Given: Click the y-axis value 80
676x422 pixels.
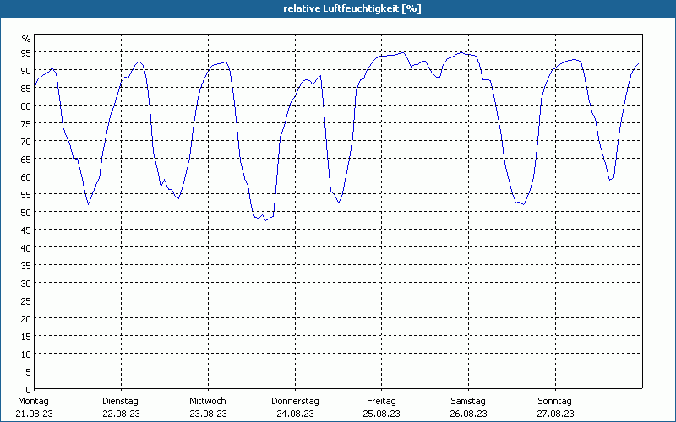Looking at the screenshot, I should (x=26, y=105).
